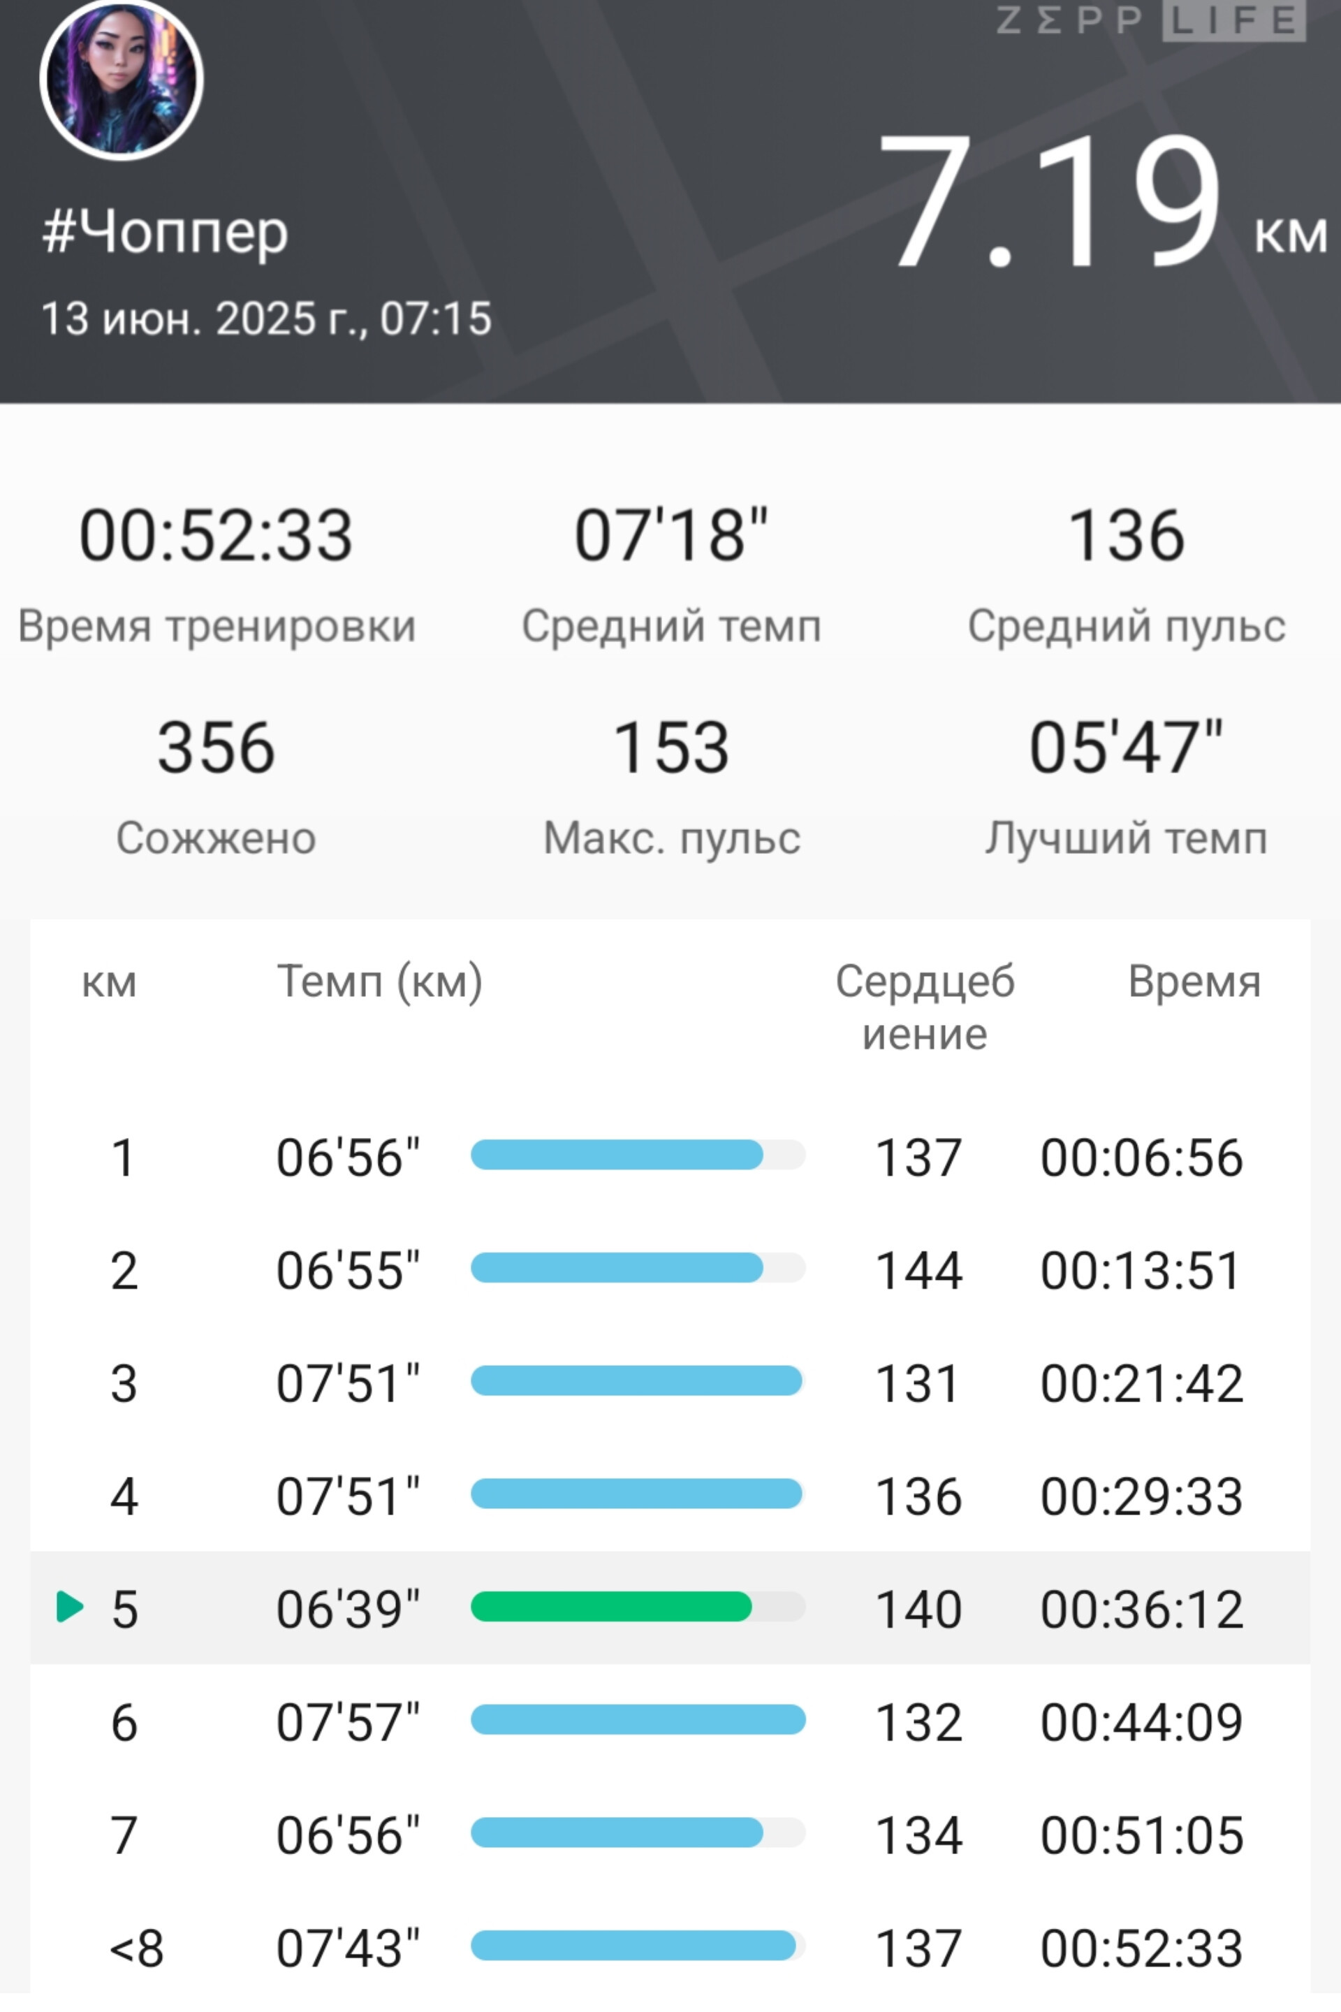Tap the 00:52:33 workout time value
This screenshot has width=1341, height=2012.
pos(217,536)
